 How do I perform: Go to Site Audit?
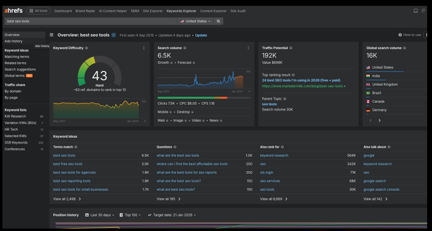coord(238,11)
